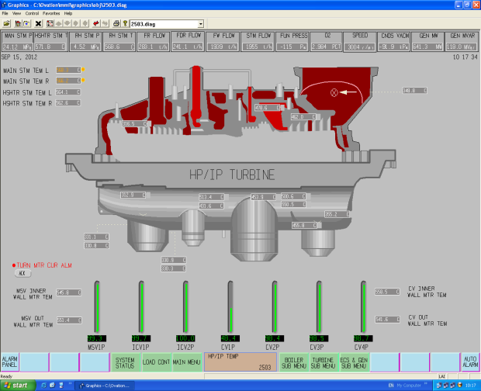The height and width of the screenshot is (391, 481).
Task: Click the AUTO ALARM button
Action: [x=470, y=362]
